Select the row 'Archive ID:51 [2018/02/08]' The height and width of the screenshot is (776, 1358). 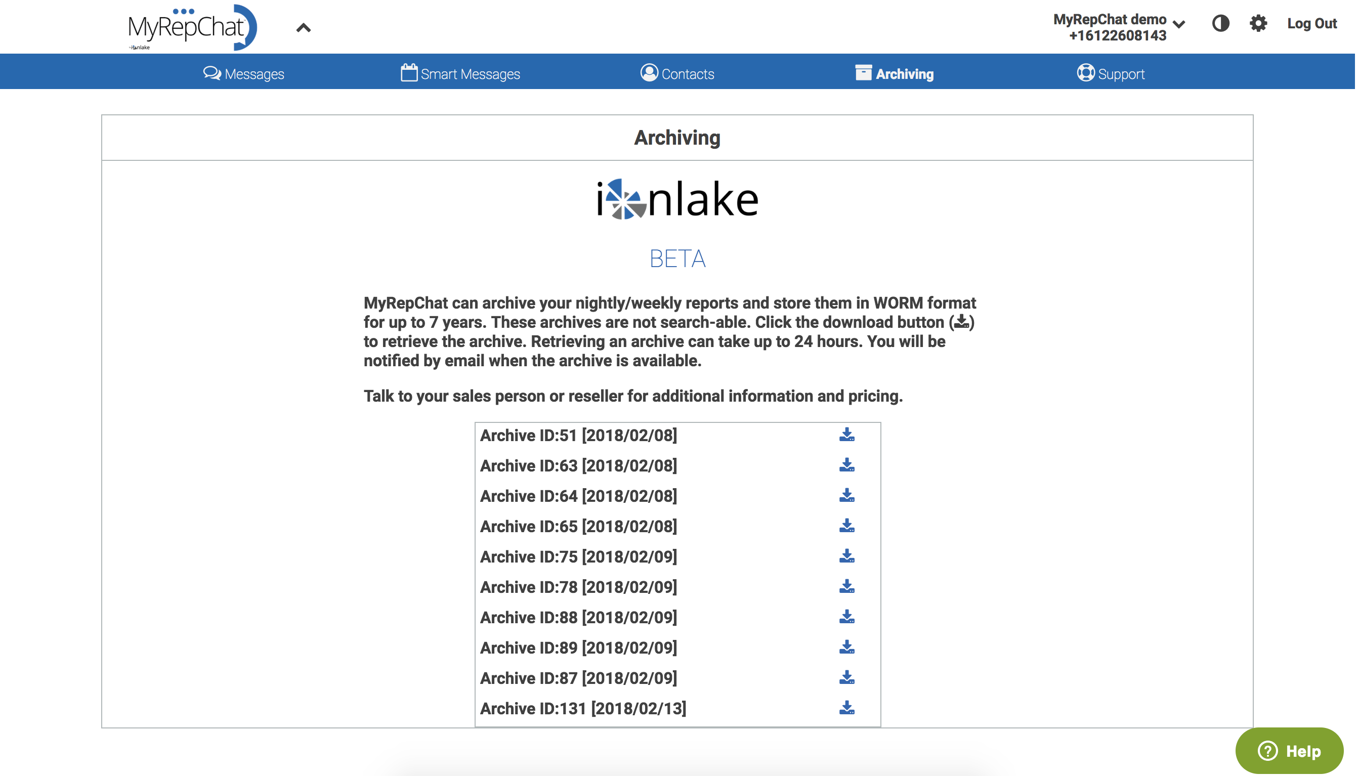click(x=678, y=436)
